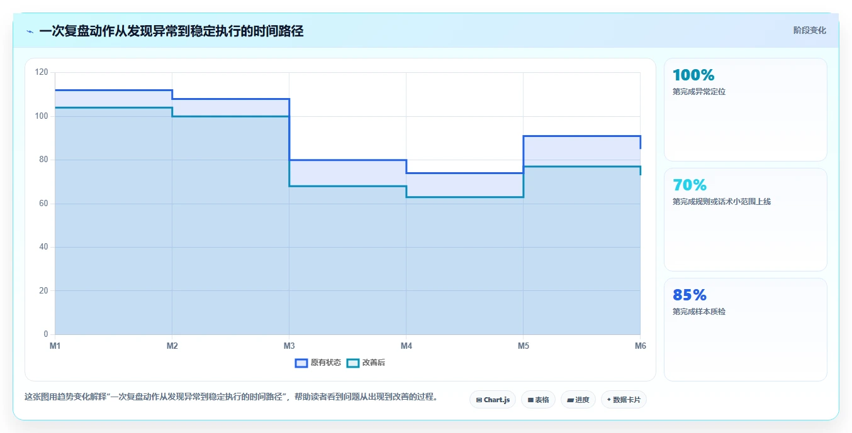852x433 pixels.
Task: Toggle the 原有状态 legend item
Action: (x=318, y=363)
